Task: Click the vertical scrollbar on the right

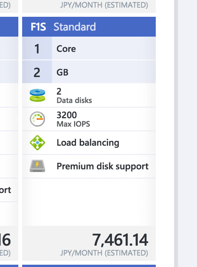Action: [176, 133]
